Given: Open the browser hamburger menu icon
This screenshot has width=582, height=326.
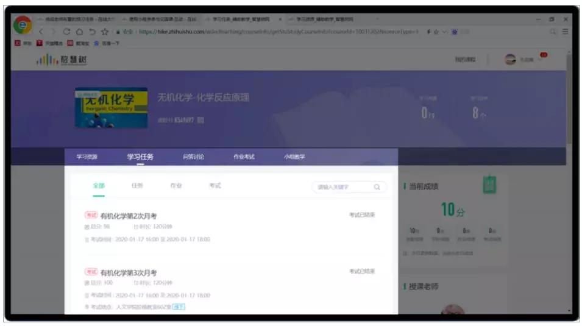Looking at the screenshot, I should 565,32.
